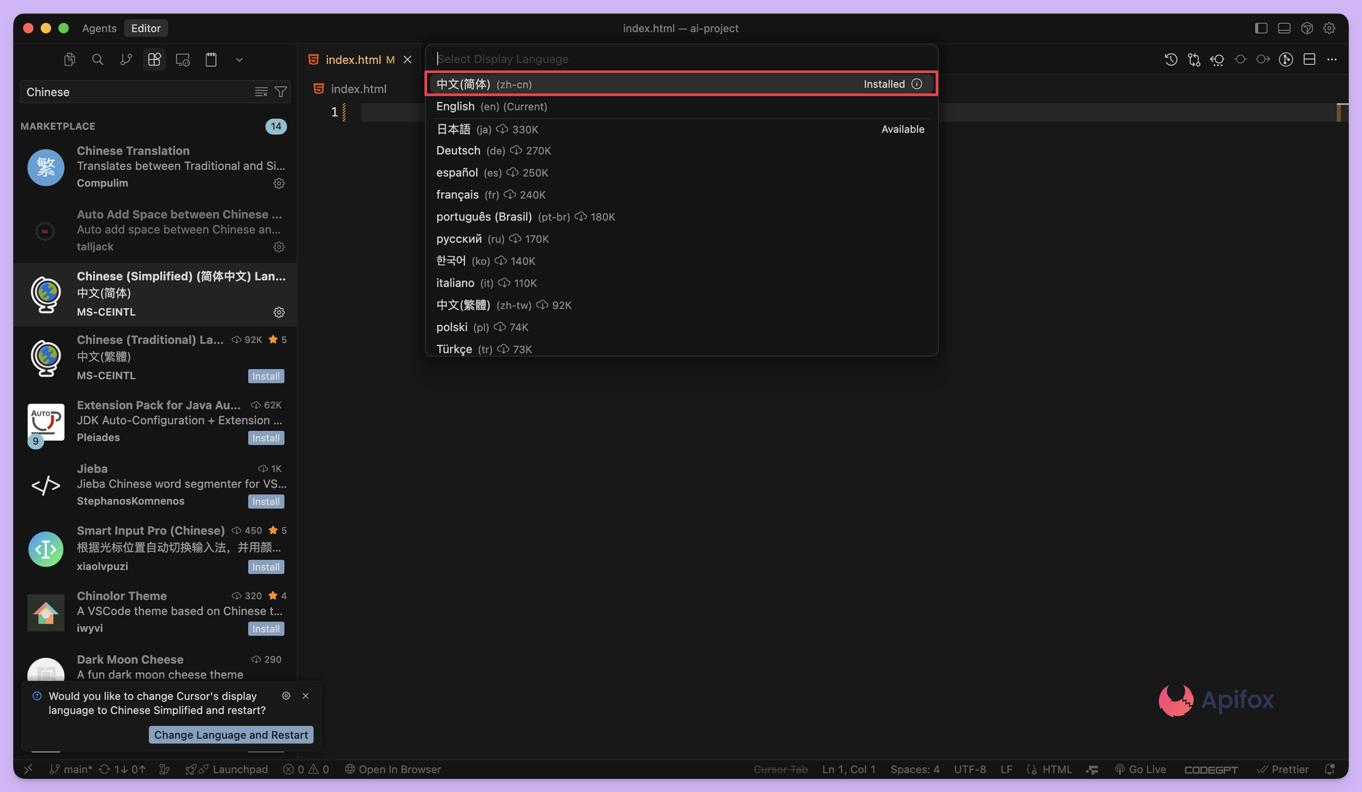Viewport: 1362px width, 792px height.
Task: Toggle the bottom panel visibility
Action: (x=1284, y=28)
